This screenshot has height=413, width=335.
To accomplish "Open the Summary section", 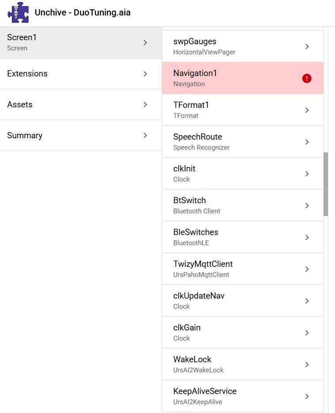I will 25,136.
